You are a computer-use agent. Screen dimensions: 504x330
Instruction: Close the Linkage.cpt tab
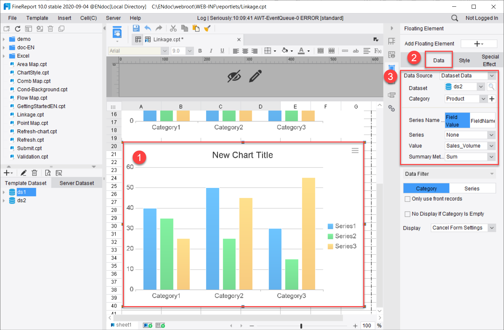tap(239, 40)
